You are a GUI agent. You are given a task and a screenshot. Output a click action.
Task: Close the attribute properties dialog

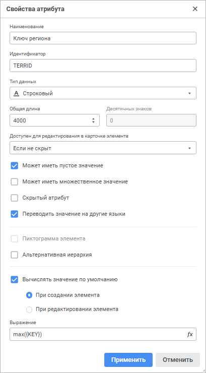click(x=195, y=9)
